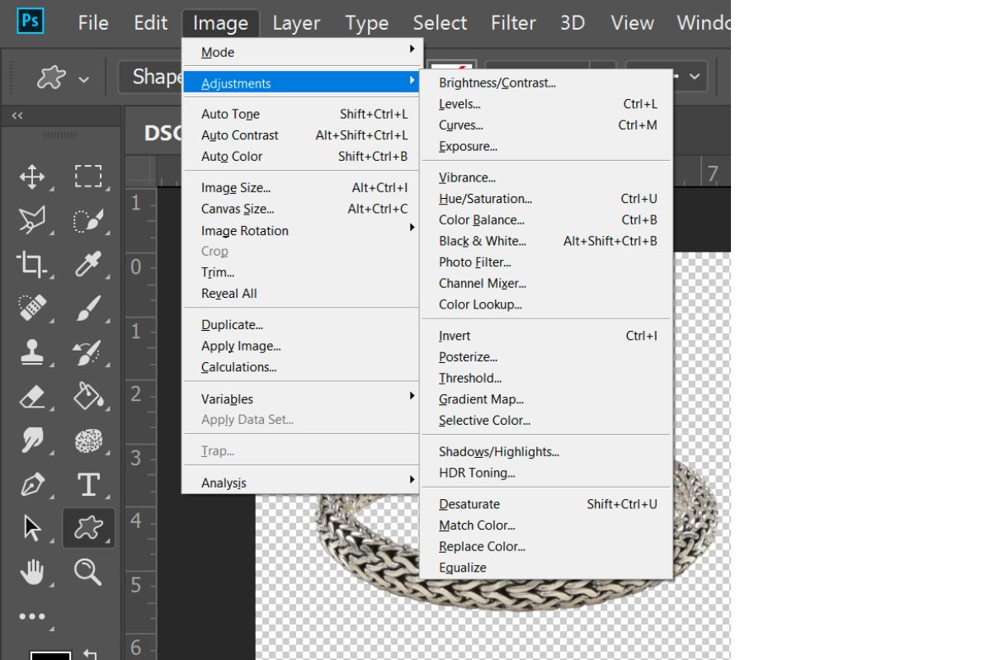Select the Rectangular Marquee tool
990x660 pixels.
tap(88, 177)
